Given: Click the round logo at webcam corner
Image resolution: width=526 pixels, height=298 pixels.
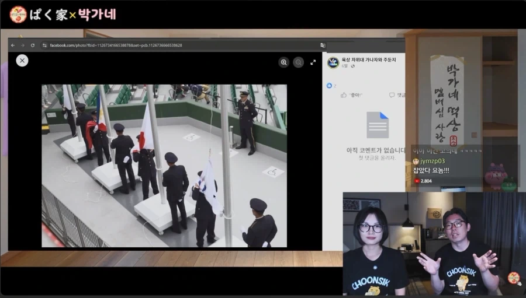Looking at the screenshot, I should pos(514,278).
